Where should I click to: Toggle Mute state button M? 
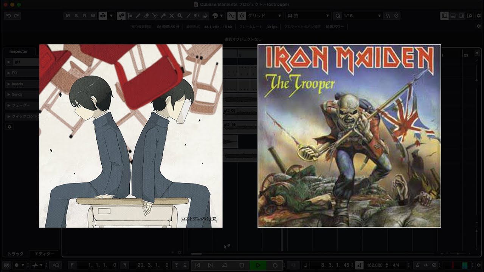[x=68, y=16]
